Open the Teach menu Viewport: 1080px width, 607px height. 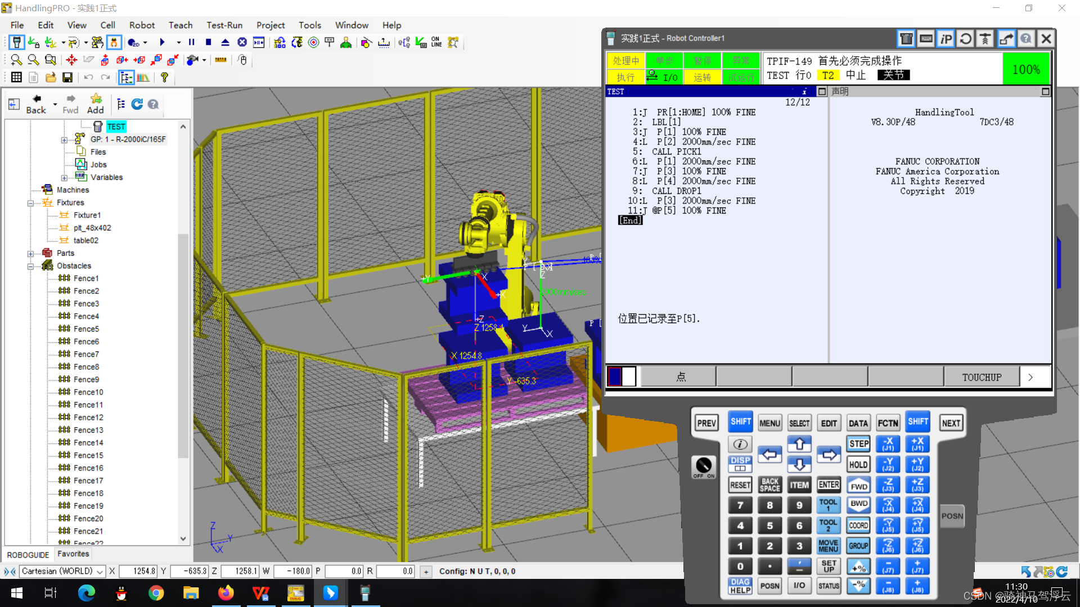(x=181, y=25)
